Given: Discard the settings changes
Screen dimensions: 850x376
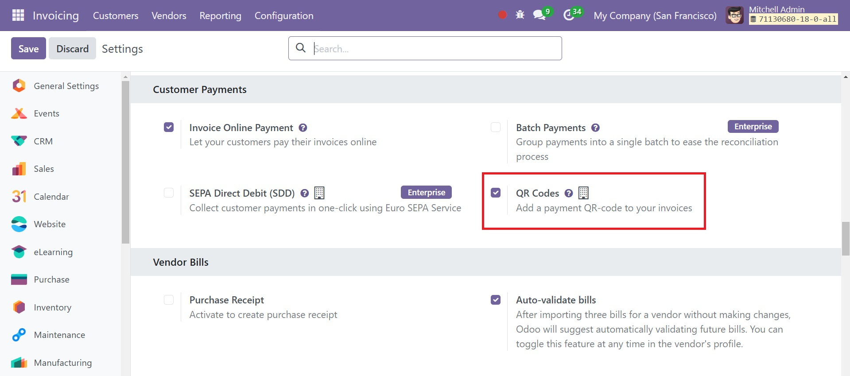Looking at the screenshot, I should pyautogui.click(x=72, y=48).
